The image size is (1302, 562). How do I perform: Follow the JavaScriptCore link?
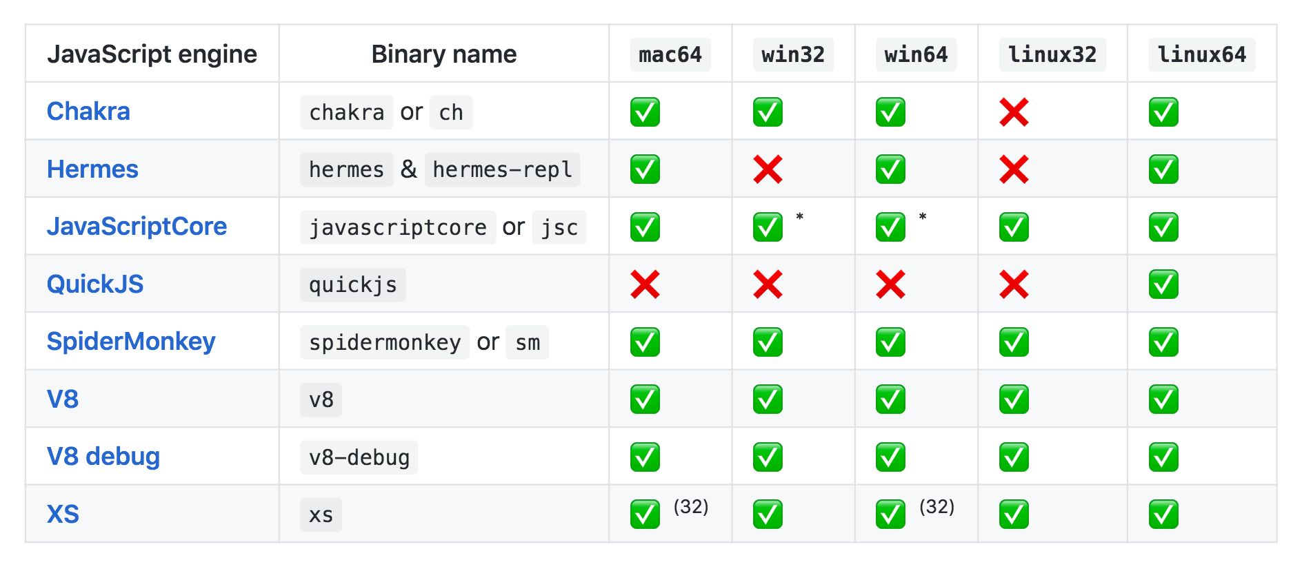point(137,227)
